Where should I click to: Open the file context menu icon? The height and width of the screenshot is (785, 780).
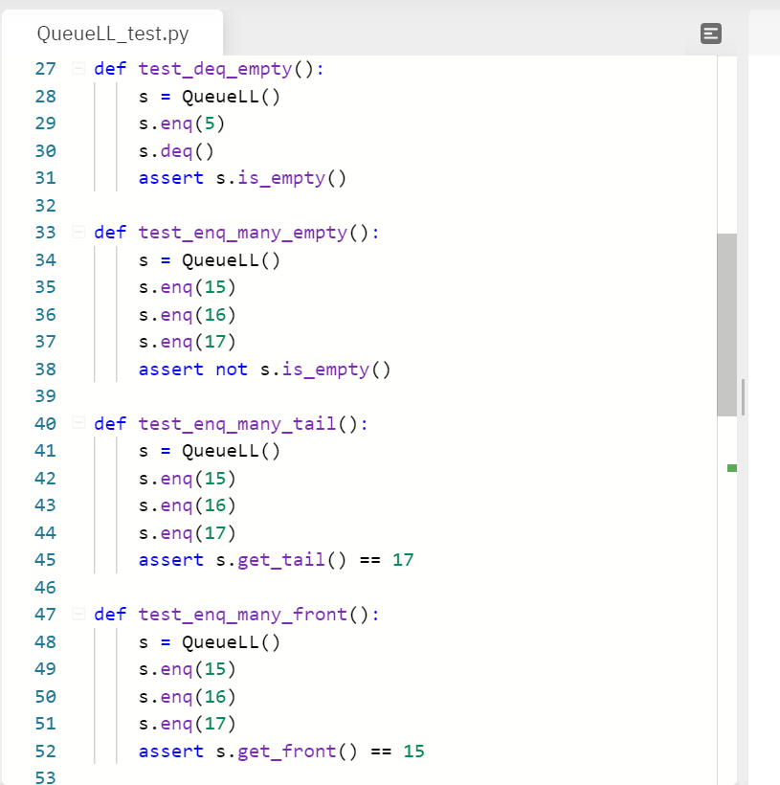710,34
